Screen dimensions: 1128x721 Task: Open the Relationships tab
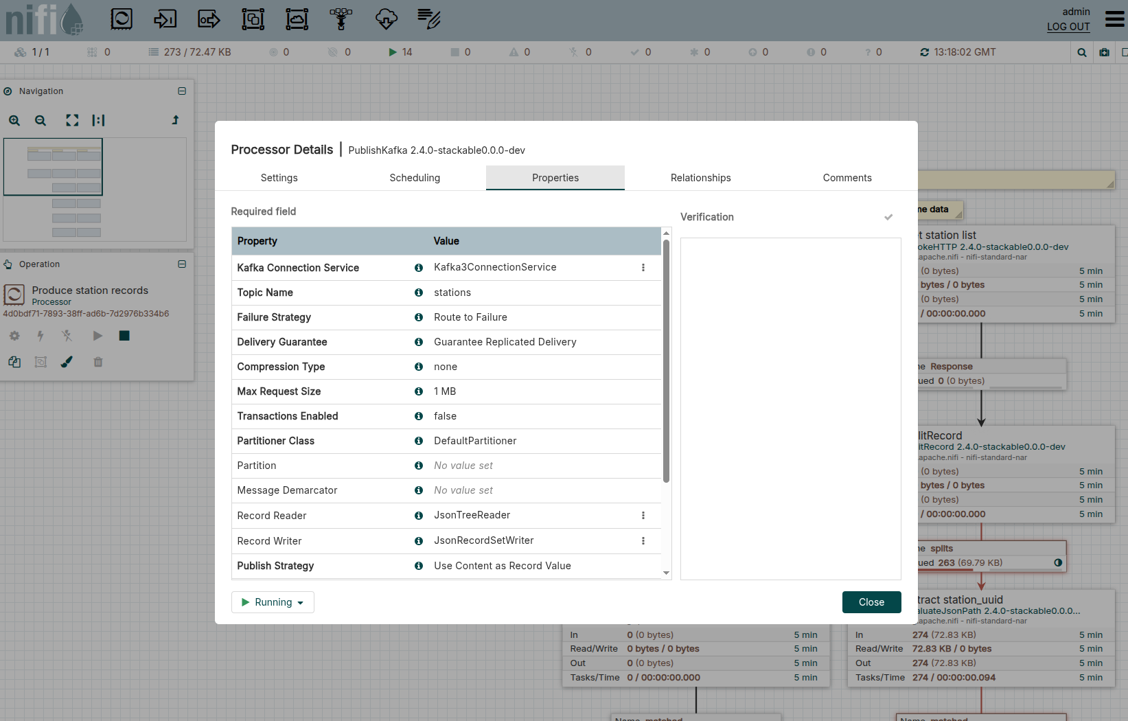700,178
